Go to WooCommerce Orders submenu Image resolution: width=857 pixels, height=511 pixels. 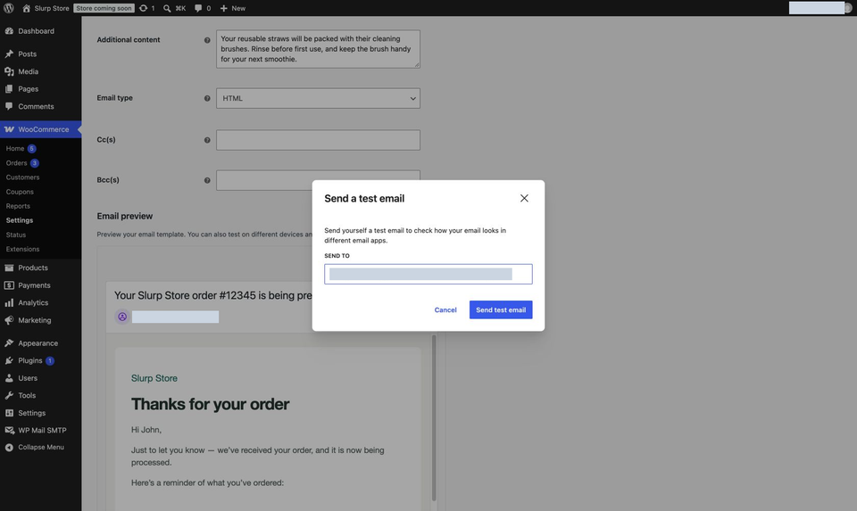point(16,162)
